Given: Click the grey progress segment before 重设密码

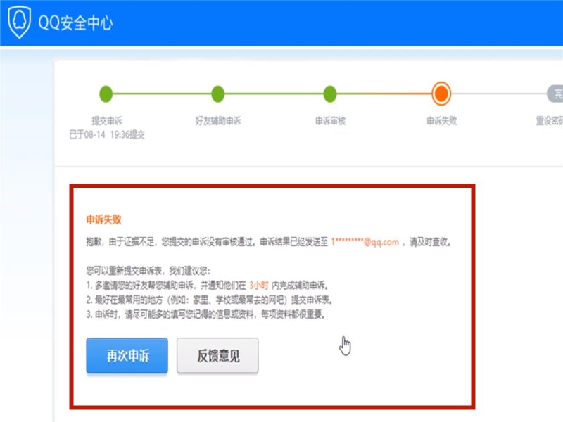Looking at the screenshot, I should click(500, 91).
